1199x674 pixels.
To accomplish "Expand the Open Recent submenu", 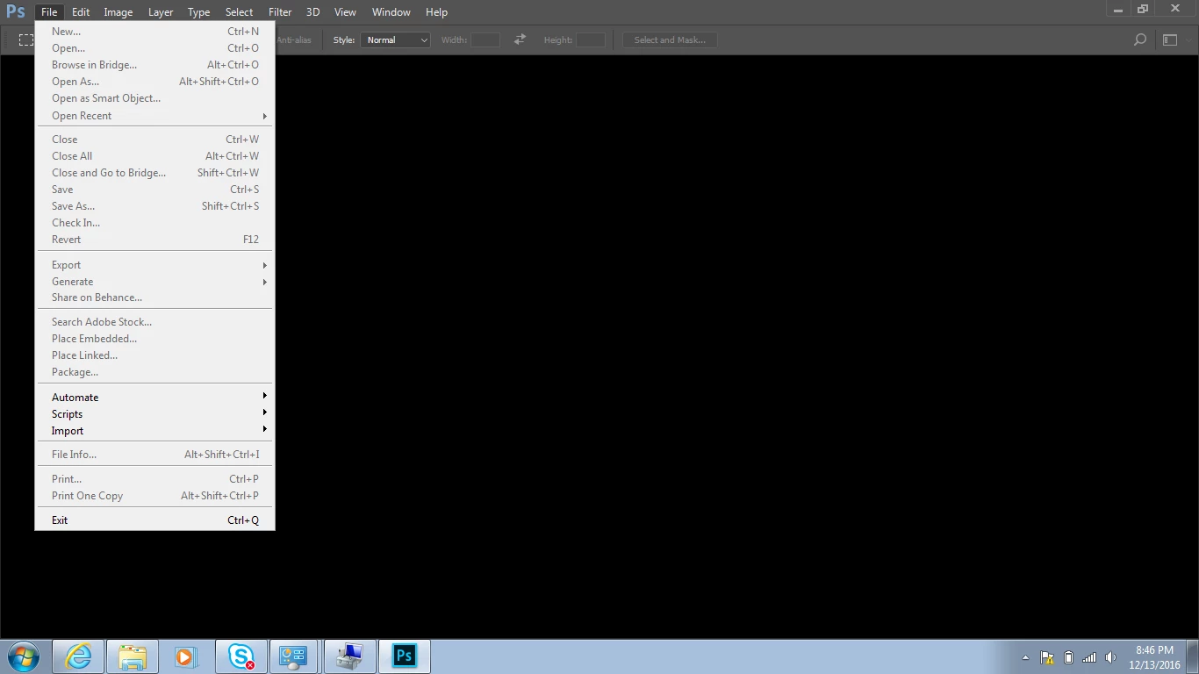I will click(x=154, y=116).
